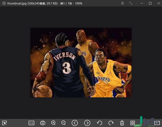Click the cursor selection tool icon
Screen dimensions: 162x127
(5, 123)
